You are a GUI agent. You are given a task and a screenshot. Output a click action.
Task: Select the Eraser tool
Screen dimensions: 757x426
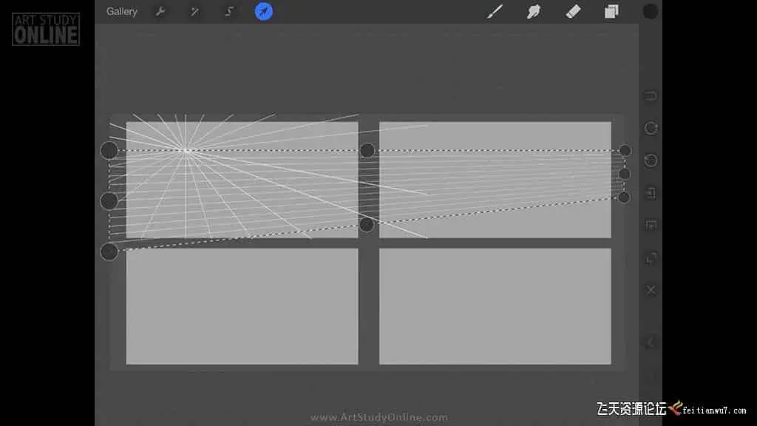coord(573,12)
